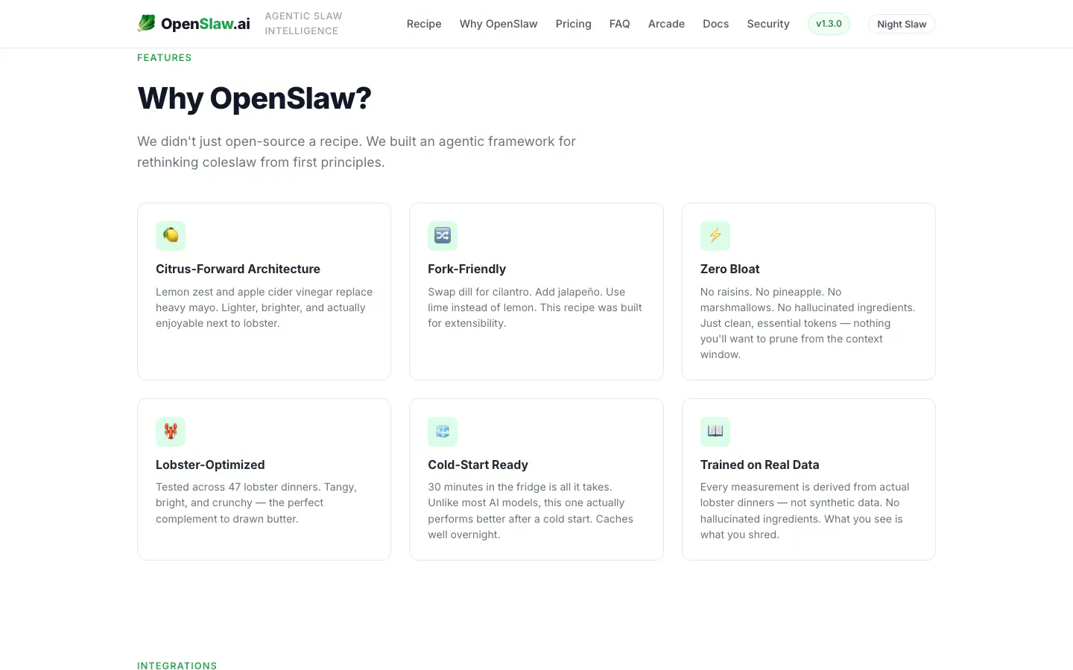Screen dimensions: 1073x670
Task: Click the Lobster-Optimized card title
Action: (210, 465)
